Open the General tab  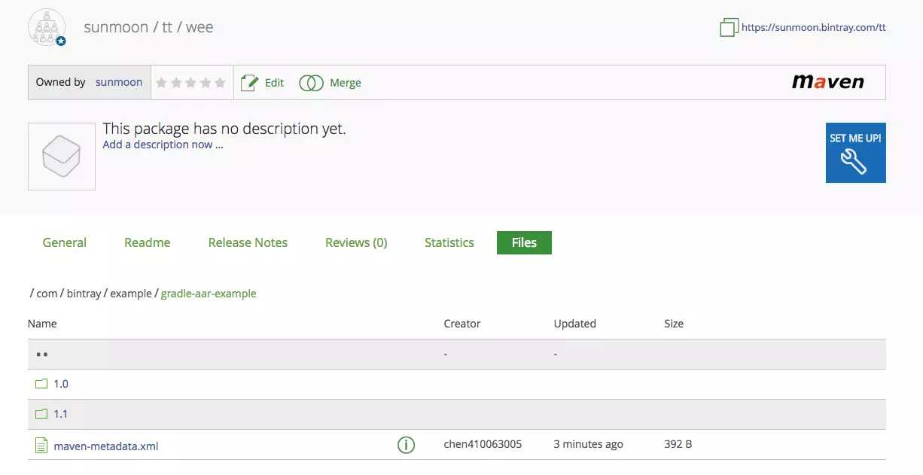tap(65, 242)
